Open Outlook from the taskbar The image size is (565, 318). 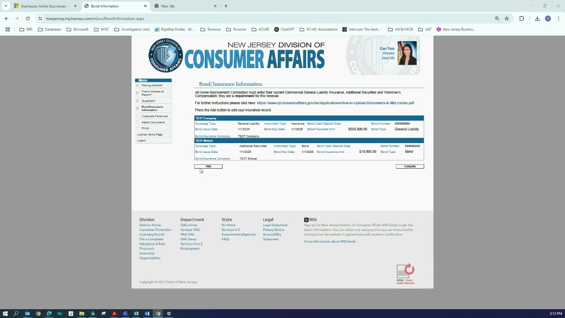(x=27, y=314)
